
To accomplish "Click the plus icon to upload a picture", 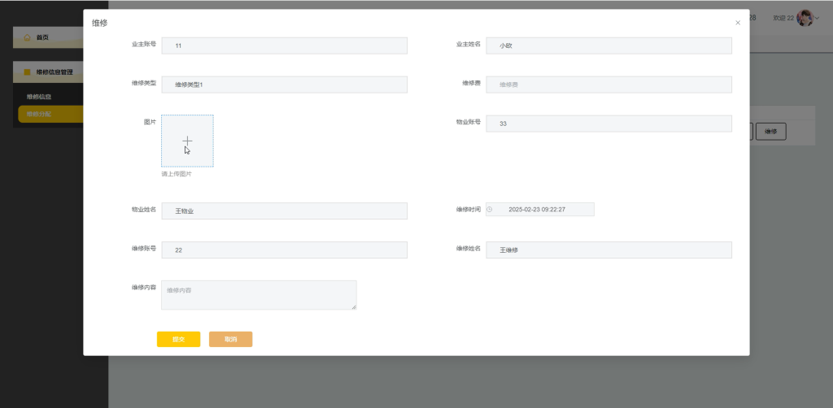I will click(188, 141).
